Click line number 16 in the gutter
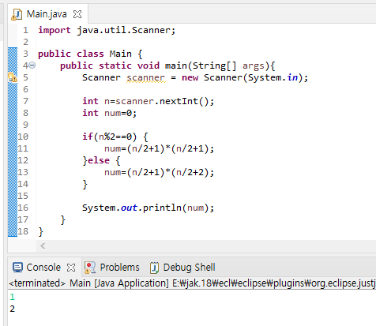The height and width of the screenshot is (326, 376). pyautogui.click(x=23, y=208)
